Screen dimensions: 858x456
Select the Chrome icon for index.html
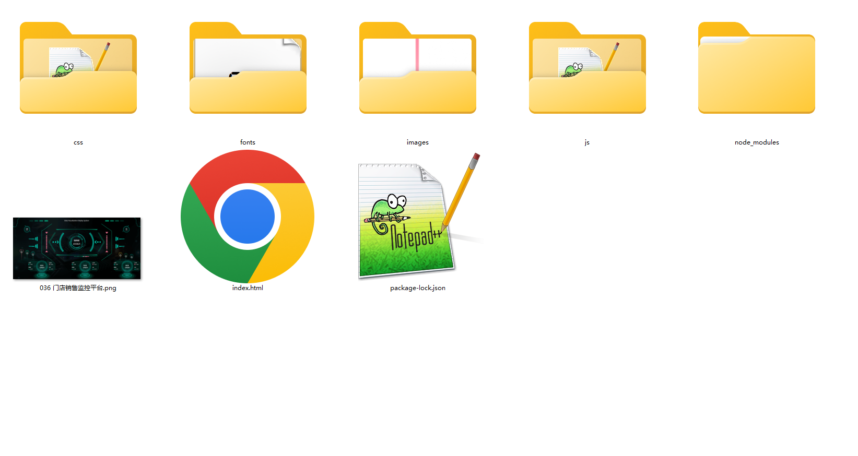[x=248, y=217]
